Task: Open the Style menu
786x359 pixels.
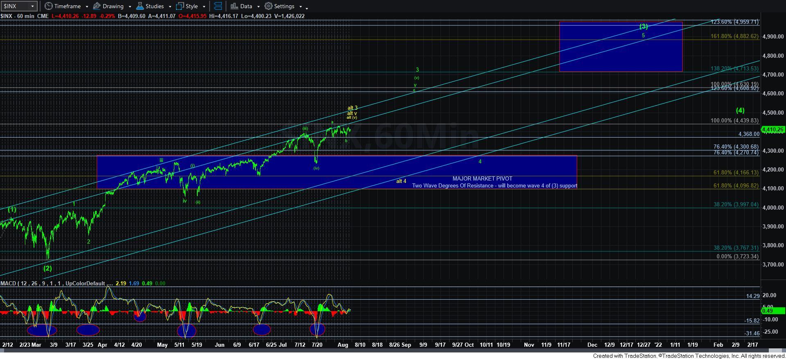Action: pyautogui.click(x=191, y=6)
